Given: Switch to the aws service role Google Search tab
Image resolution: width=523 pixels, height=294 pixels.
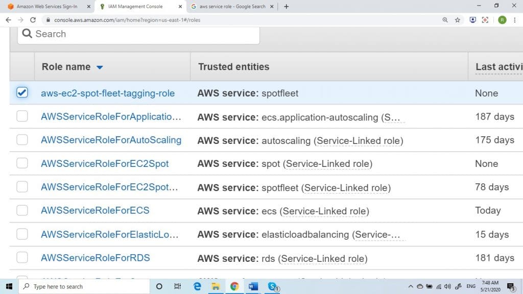Looking at the screenshot, I should 232,6.
